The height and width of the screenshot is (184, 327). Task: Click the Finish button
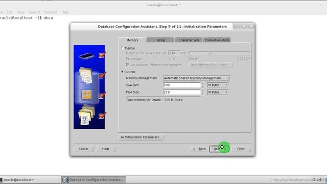coord(241,149)
